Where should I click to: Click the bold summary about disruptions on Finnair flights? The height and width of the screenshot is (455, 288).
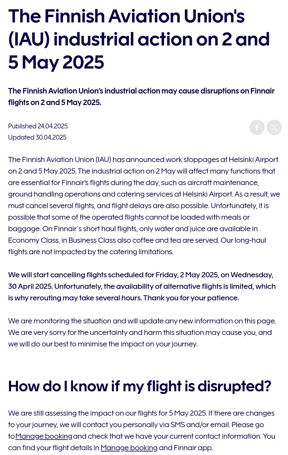click(x=141, y=97)
